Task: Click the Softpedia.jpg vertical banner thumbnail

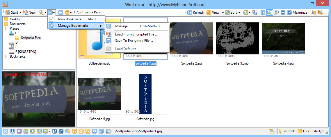Action: click(145, 94)
